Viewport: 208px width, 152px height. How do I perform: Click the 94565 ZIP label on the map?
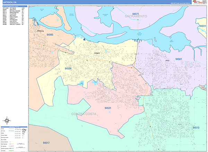[50, 35]
